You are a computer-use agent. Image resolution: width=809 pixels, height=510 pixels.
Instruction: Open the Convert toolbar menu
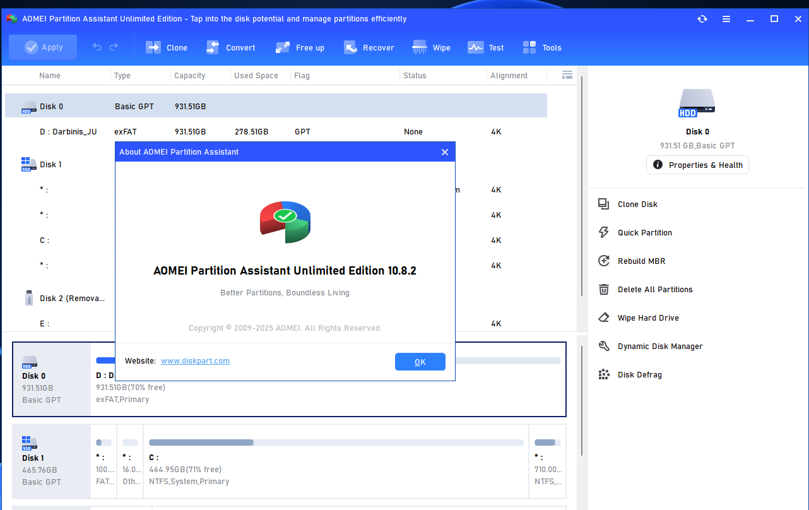[x=231, y=47]
